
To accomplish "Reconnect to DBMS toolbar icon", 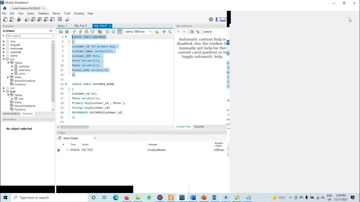I will tap(67, 19).
